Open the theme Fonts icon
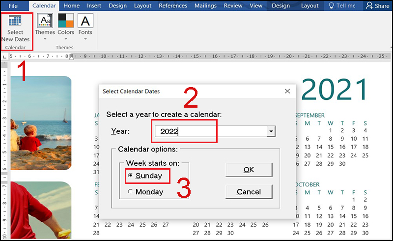This screenshot has height=241, width=393. click(85, 21)
